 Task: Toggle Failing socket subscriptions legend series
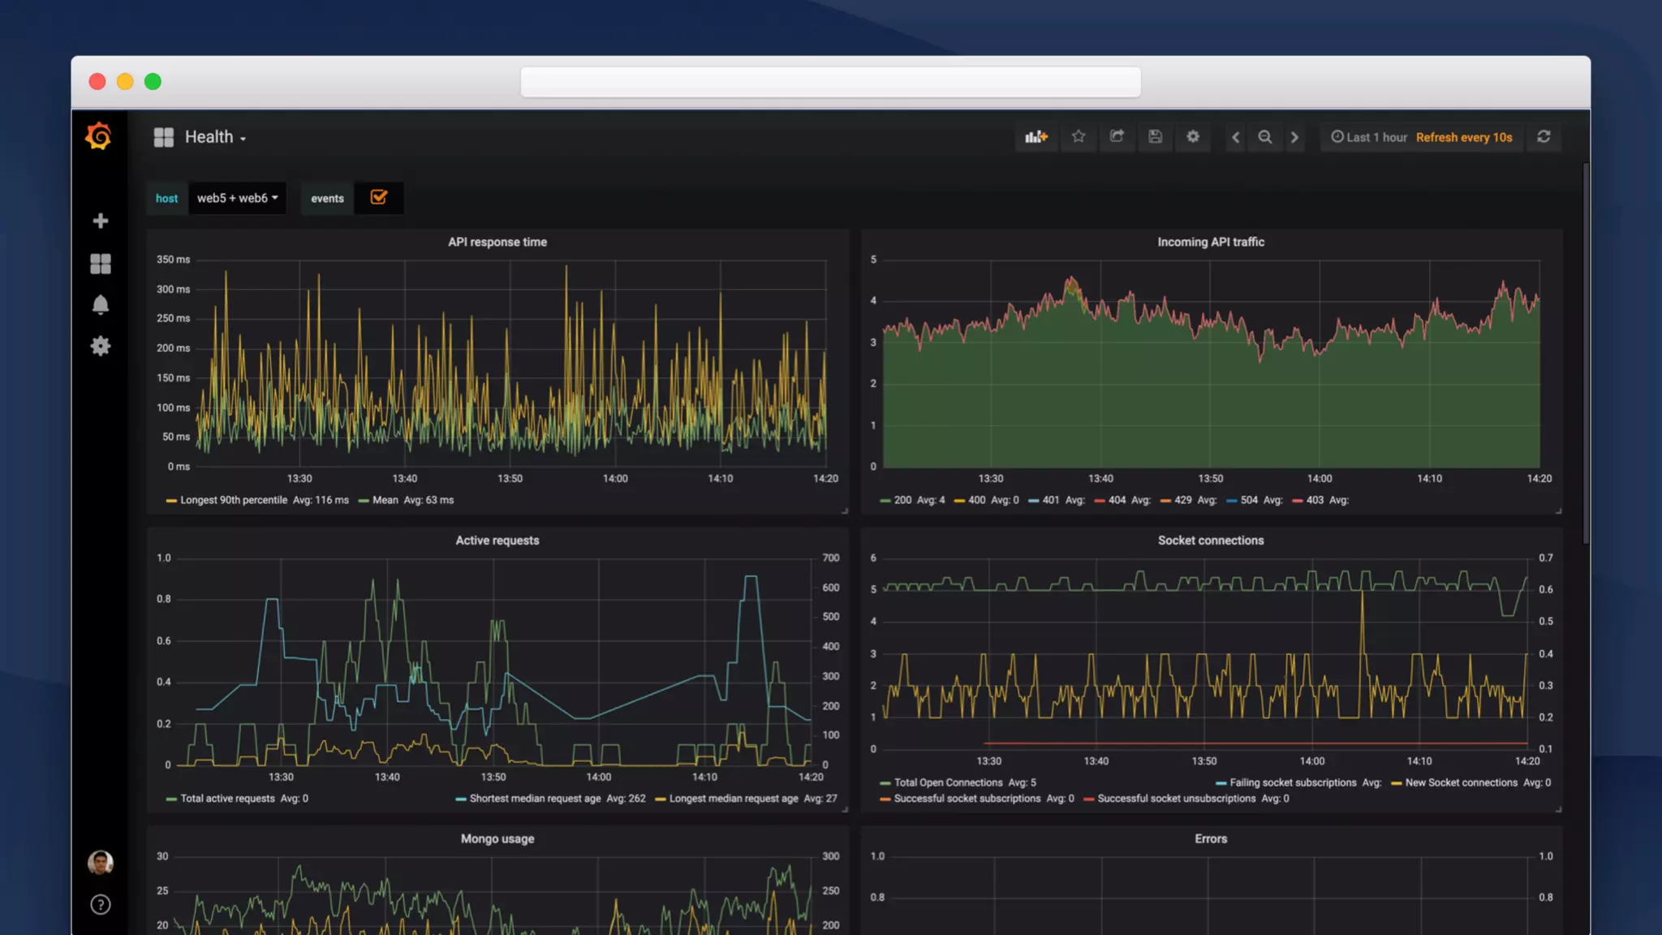point(1293,782)
